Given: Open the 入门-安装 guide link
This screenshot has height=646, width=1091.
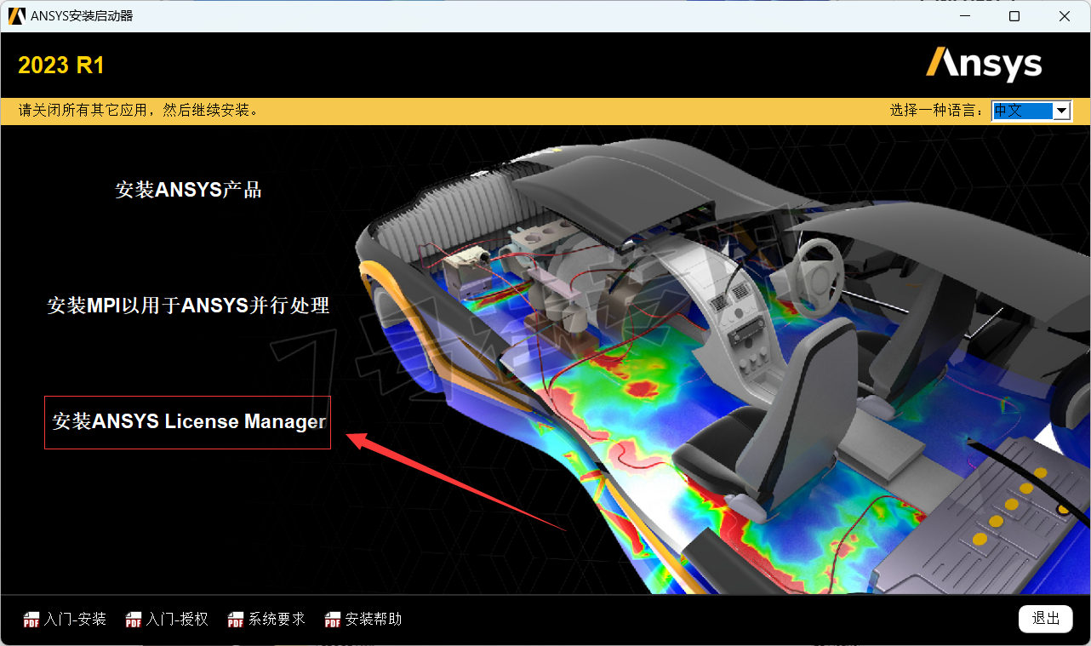Looking at the screenshot, I should pos(75,620).
